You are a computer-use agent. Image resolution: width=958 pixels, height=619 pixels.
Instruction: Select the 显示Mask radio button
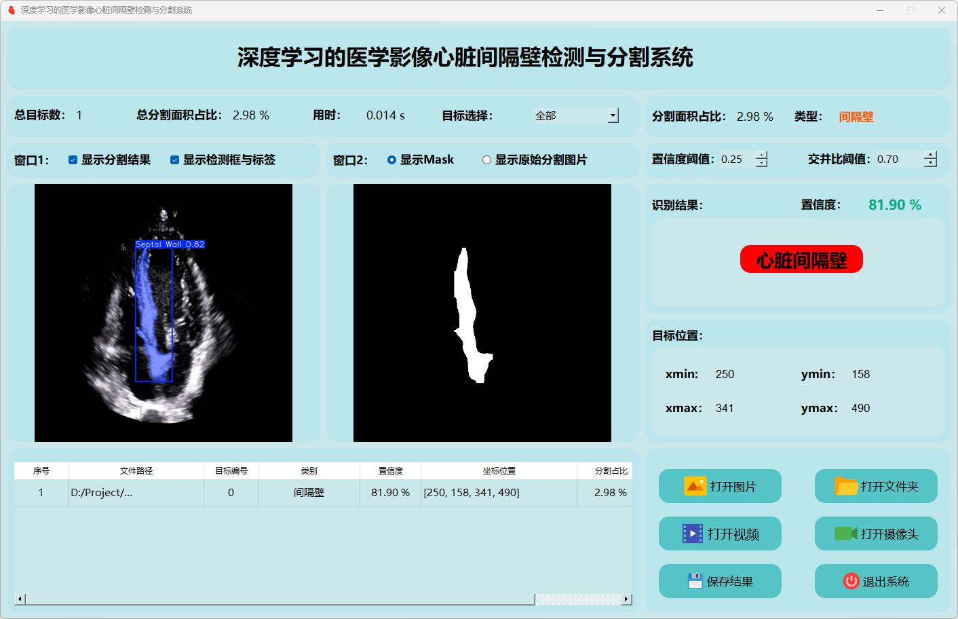click(x=391, y=160)
